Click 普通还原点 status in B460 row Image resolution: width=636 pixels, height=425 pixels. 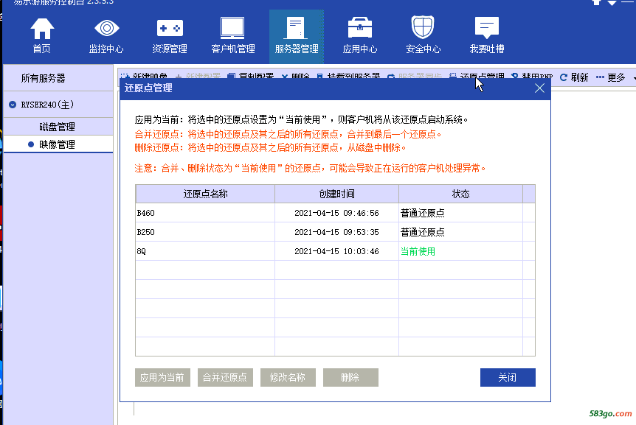(x=422, y=213)
